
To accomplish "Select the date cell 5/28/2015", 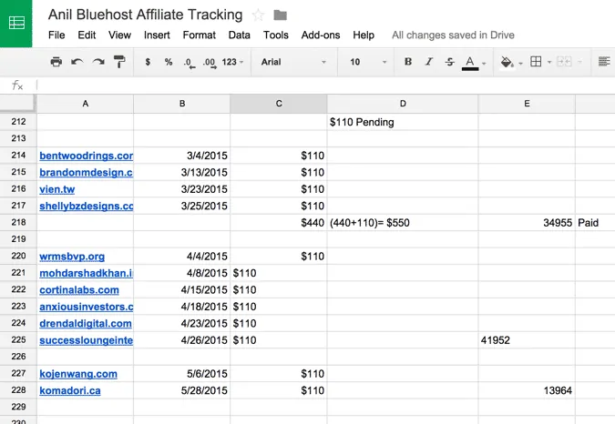I will tap(182, 390).
